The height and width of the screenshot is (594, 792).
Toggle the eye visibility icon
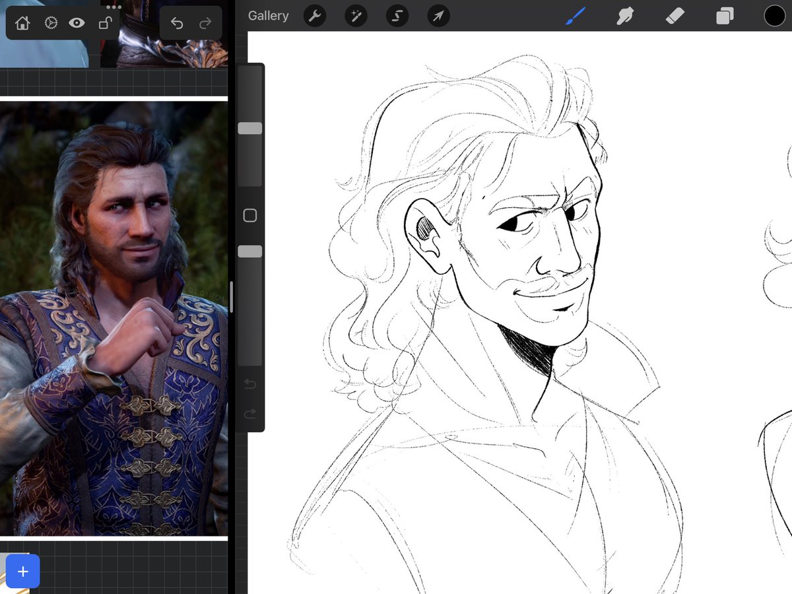tap(77, 22)
